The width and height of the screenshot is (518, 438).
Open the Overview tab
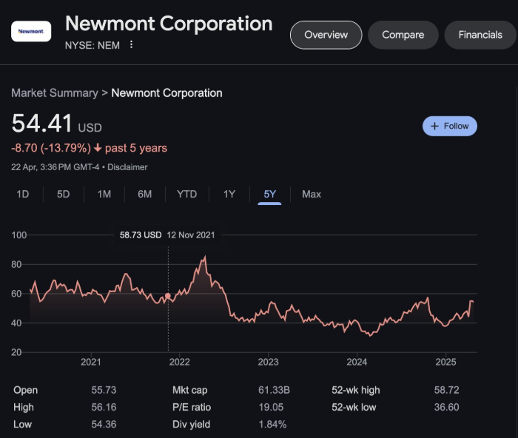tap(326, 35)
